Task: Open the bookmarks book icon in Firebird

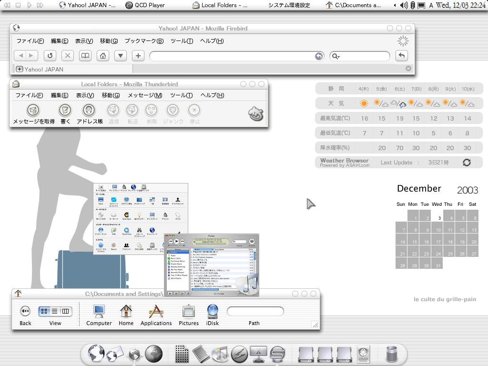Action: click(x=85, y=56)
